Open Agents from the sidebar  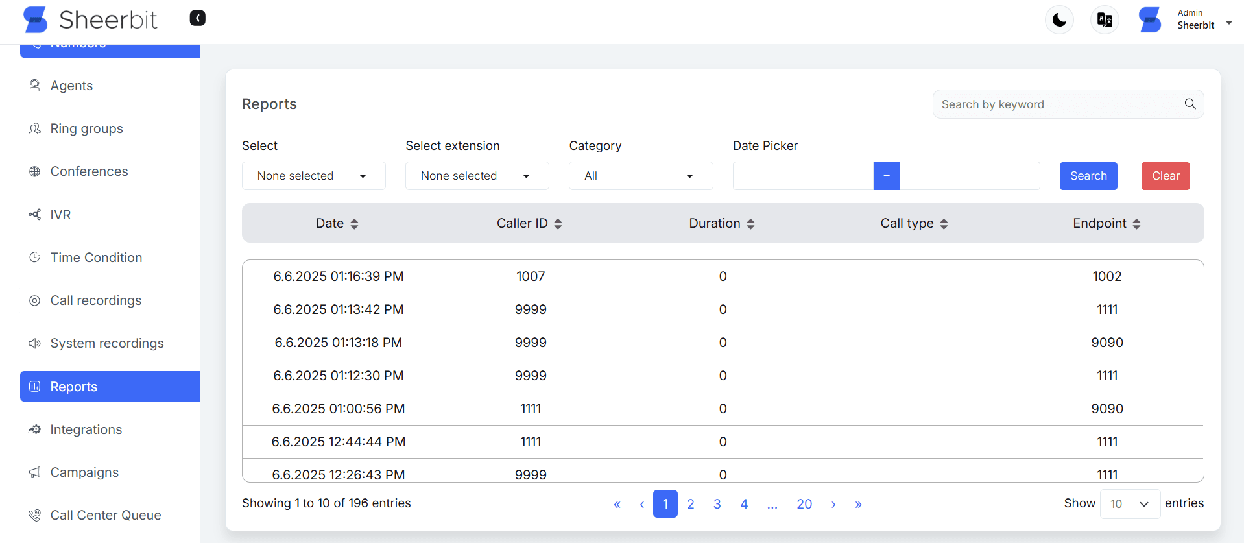(x=71, y=86)
